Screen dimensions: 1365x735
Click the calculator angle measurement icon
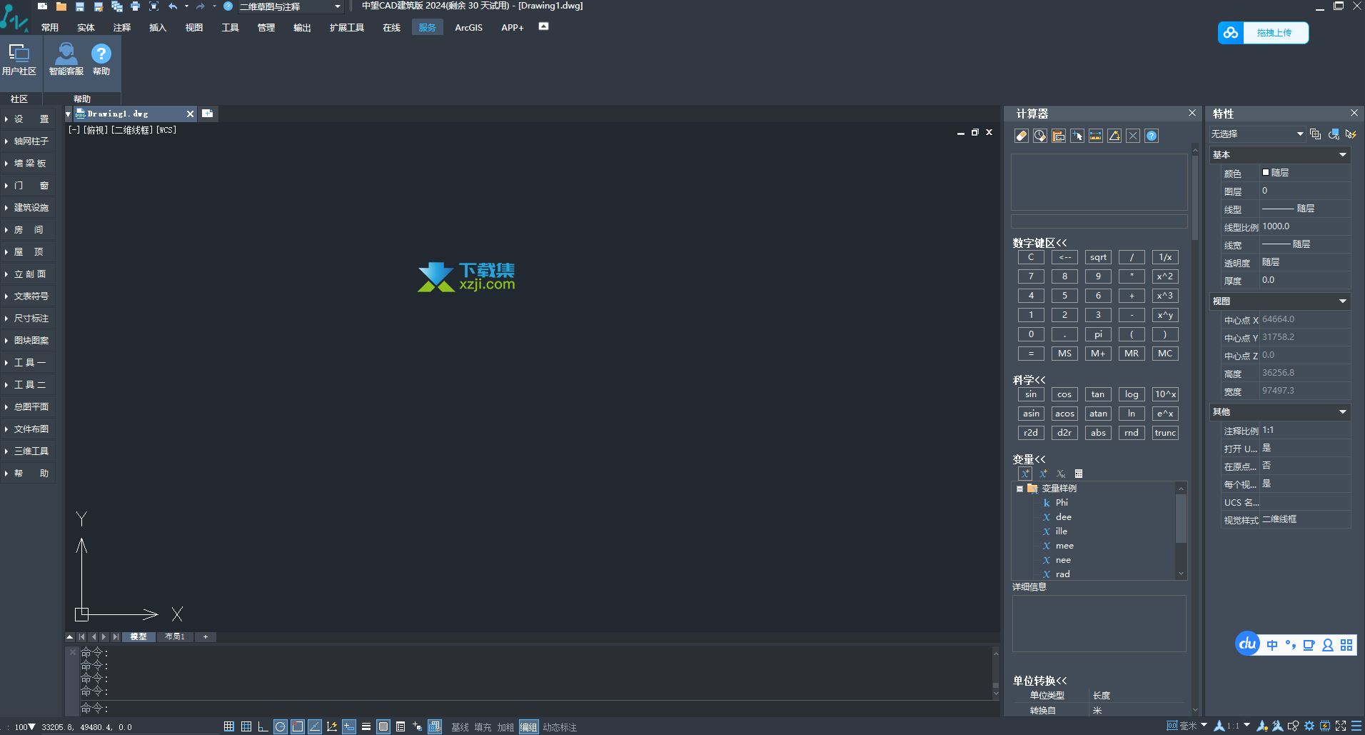(1114, 136)
